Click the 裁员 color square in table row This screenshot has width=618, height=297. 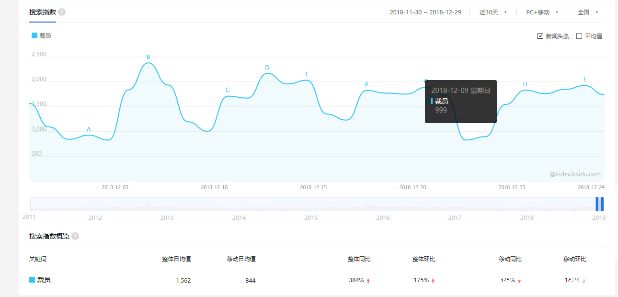(x=32, y=280)
